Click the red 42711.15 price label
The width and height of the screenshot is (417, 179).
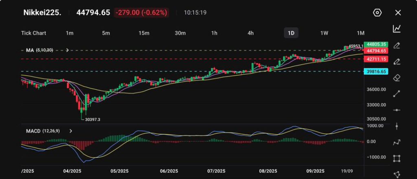click(376, 59)
